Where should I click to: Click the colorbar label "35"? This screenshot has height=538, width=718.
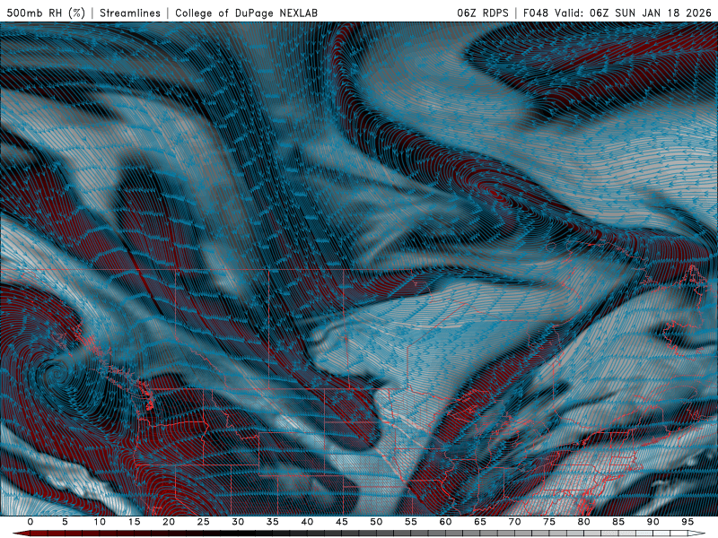[x=273, y=522]
